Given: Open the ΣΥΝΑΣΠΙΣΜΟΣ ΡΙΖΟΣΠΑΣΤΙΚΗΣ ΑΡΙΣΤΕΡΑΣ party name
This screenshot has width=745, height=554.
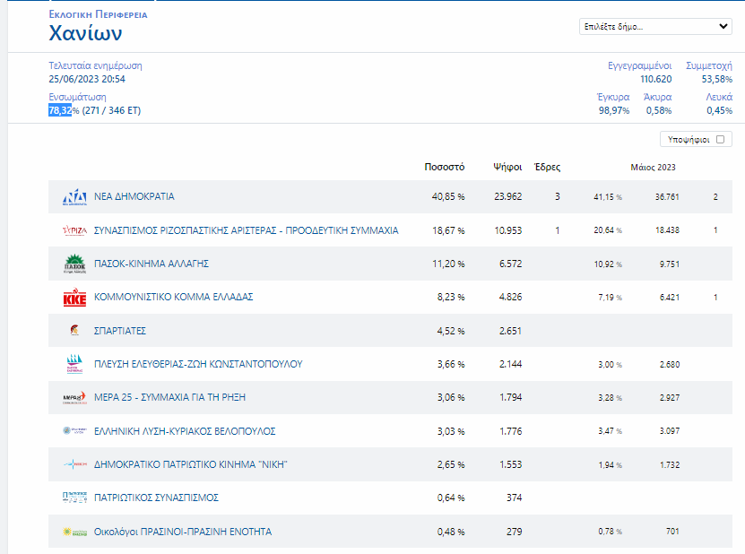Looking at the screenshot, I should (x=247, y=230).
